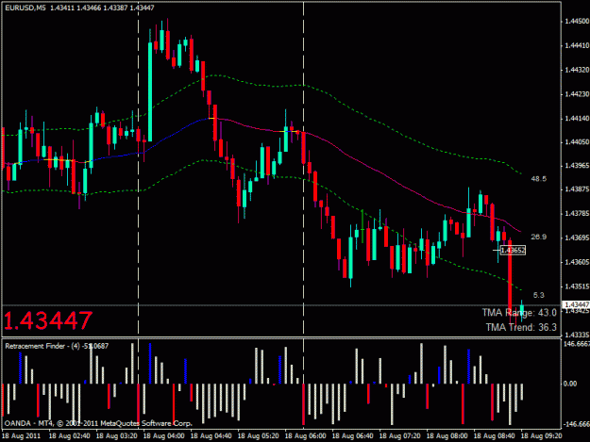Click the 1.43965 price scale value
The height and width of the screenshot is (442, 590).
tap(577, 165)
